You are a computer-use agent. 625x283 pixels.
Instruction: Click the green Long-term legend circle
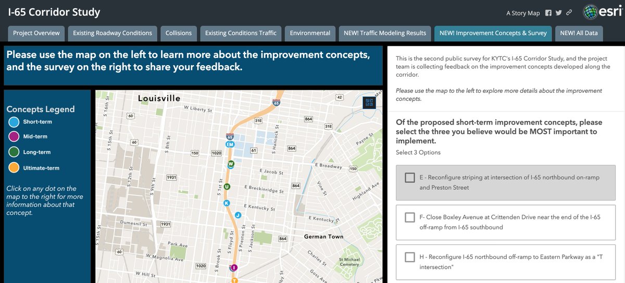(x=14, y=152)
